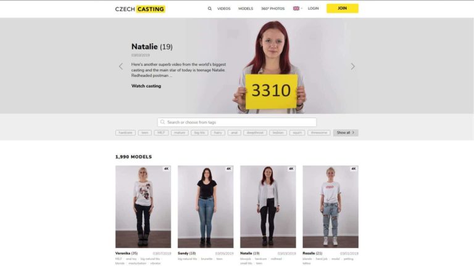The image size is (474, 266).
Task: Expand tags with Show all button
Action: [x=346, y=133]
